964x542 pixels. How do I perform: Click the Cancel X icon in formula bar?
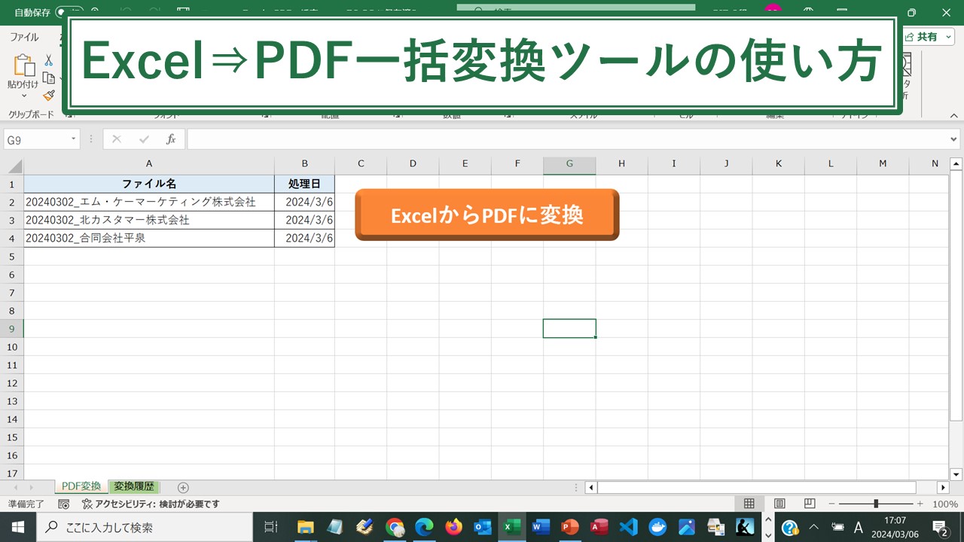pos(117,139)
